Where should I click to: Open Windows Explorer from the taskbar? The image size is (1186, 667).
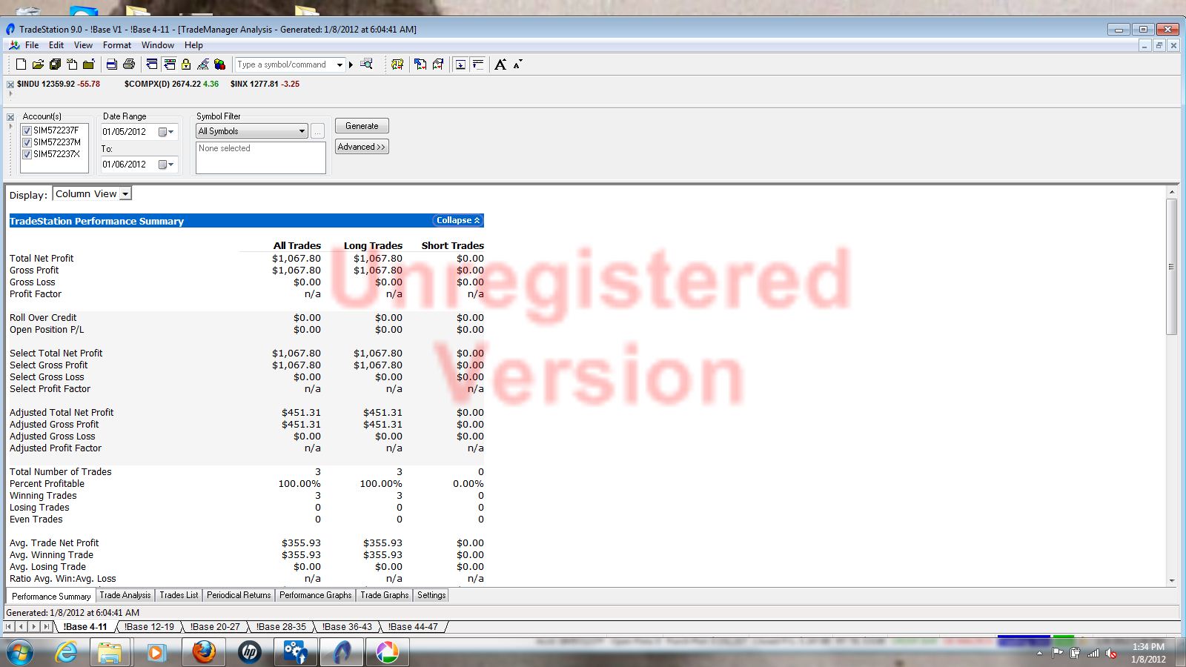(110, 653)
